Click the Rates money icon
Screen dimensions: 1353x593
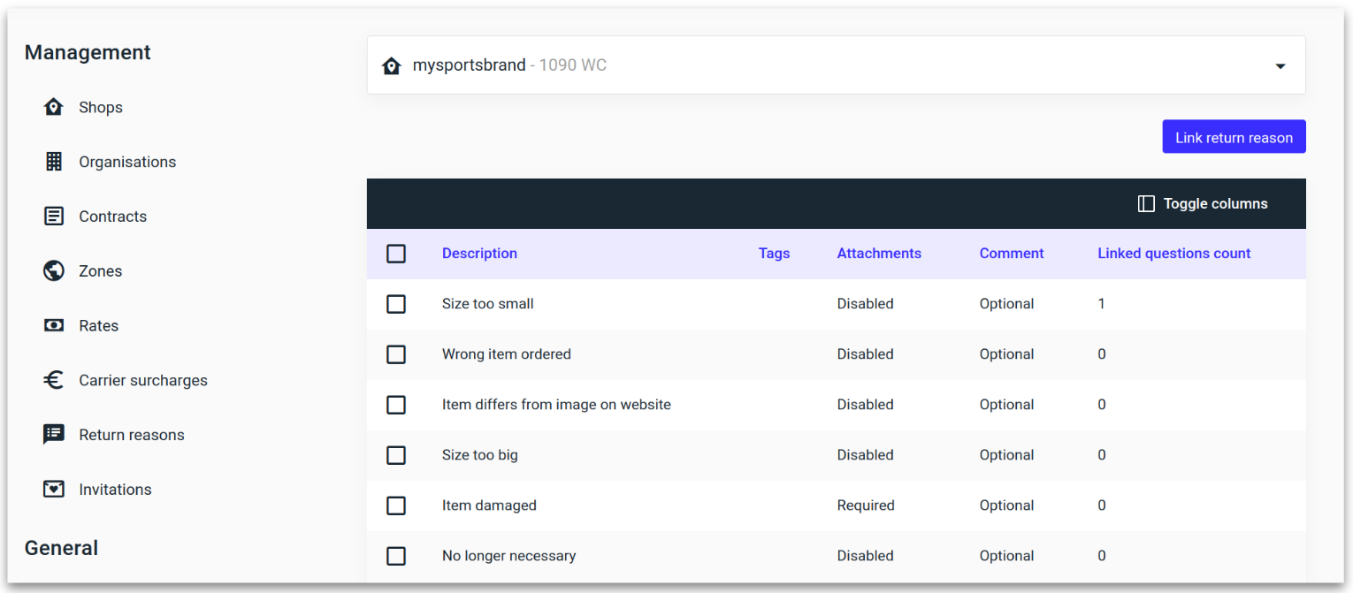54,326
